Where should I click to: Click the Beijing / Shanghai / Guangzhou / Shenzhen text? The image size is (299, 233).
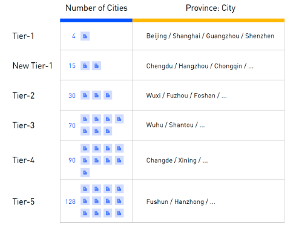tap(210, 36)
